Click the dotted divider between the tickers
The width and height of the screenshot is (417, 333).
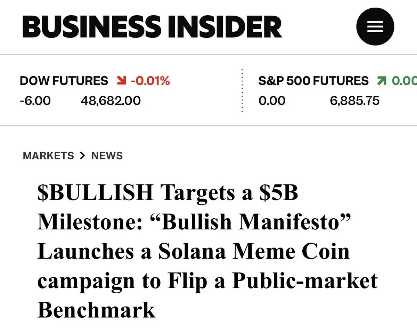242,91
